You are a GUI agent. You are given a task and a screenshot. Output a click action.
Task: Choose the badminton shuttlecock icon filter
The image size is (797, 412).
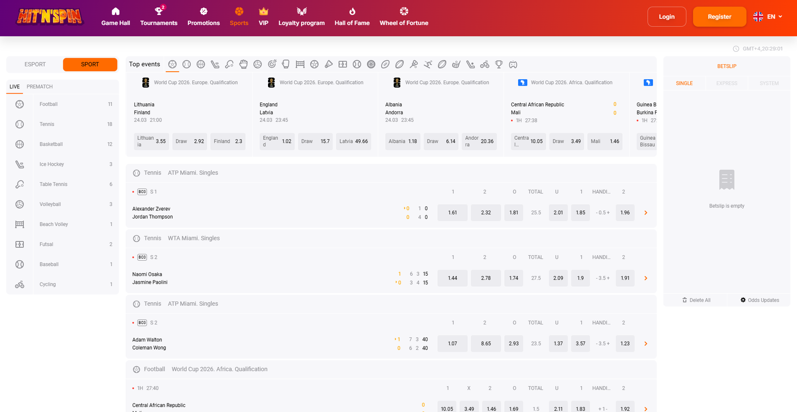tap(328, 64)
